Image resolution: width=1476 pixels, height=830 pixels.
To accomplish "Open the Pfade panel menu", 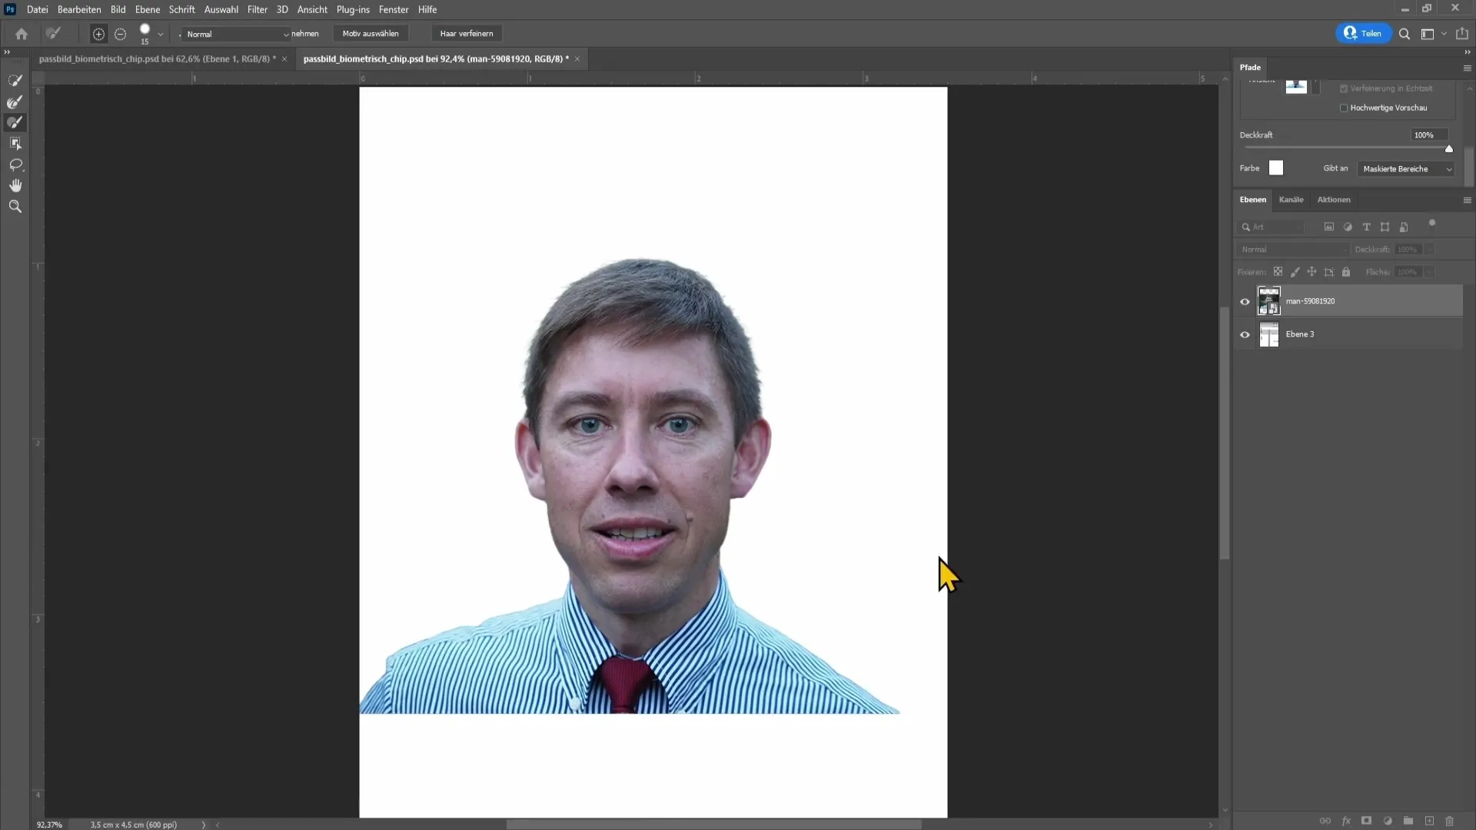I will pyautogui.click(x=1467, y=68).
